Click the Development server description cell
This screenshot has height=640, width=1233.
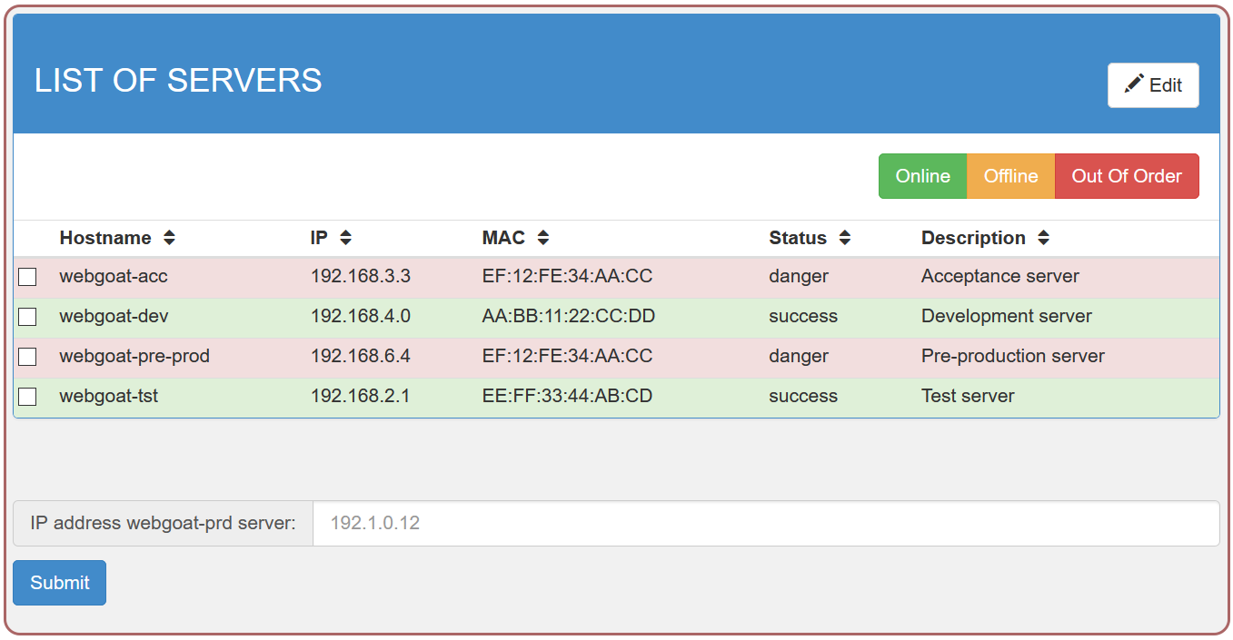tap(1007, 317)
